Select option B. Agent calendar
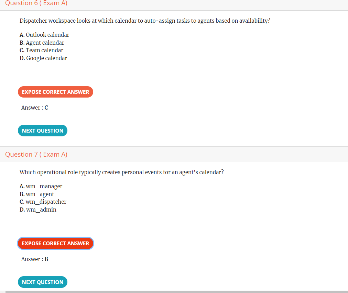Image resolution: width=348 pixels, height=293 pixels. tap(42, 43)
